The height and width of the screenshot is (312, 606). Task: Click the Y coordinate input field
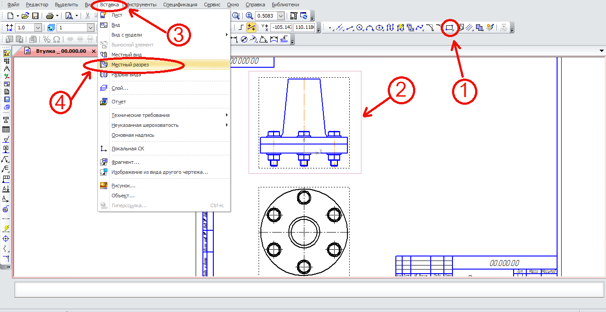(x=304, y=28)
